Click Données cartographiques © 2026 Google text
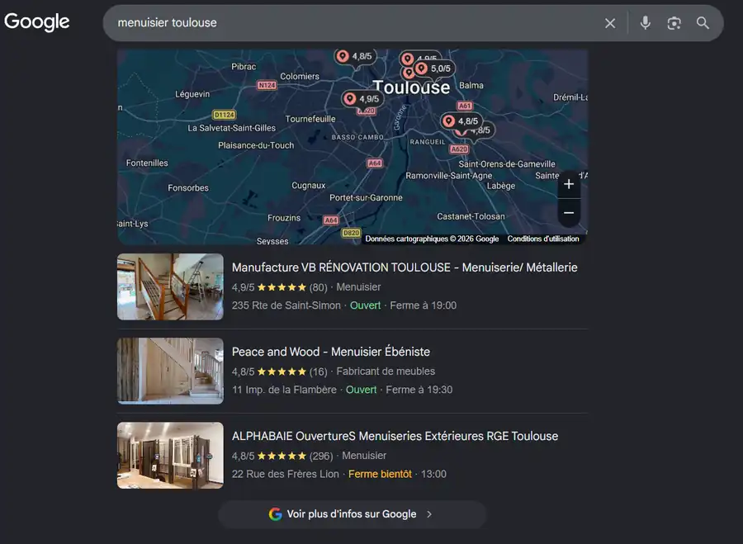The height and width of the screenshot is (544, 743). pos(432,239)
